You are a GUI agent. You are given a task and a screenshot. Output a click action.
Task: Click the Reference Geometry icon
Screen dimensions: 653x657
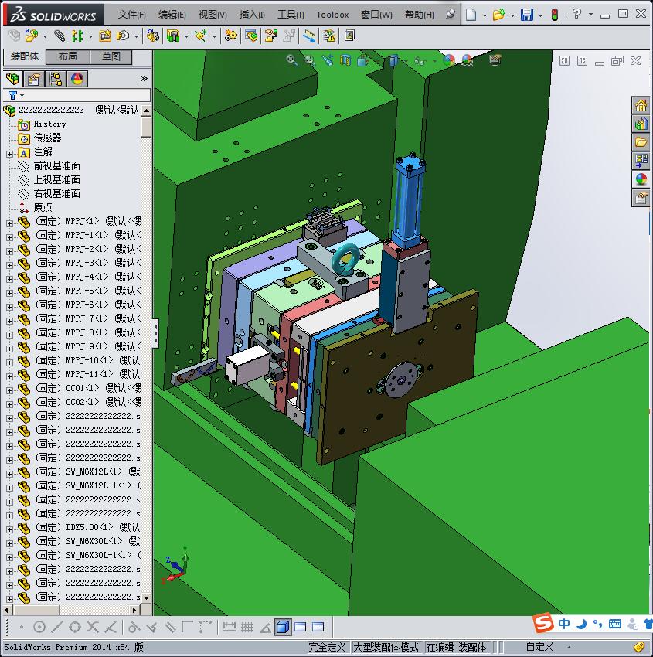pyautogui.click(x=201, y=36)
